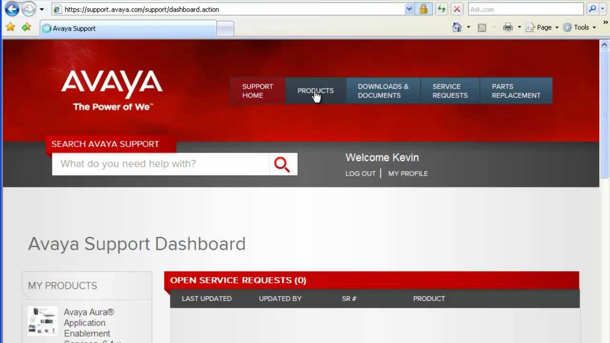Image resolution: width=610 pixels, height=343 pixels.
Task: Click the browser Back arrow button
Action: click(12, 9)
